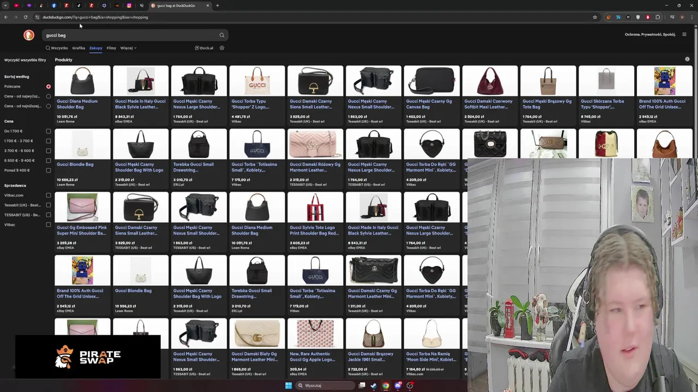Open the DuckDuckGo search settings gear
This screenshot has height=392, width=698.
click(x=222, y=48)
